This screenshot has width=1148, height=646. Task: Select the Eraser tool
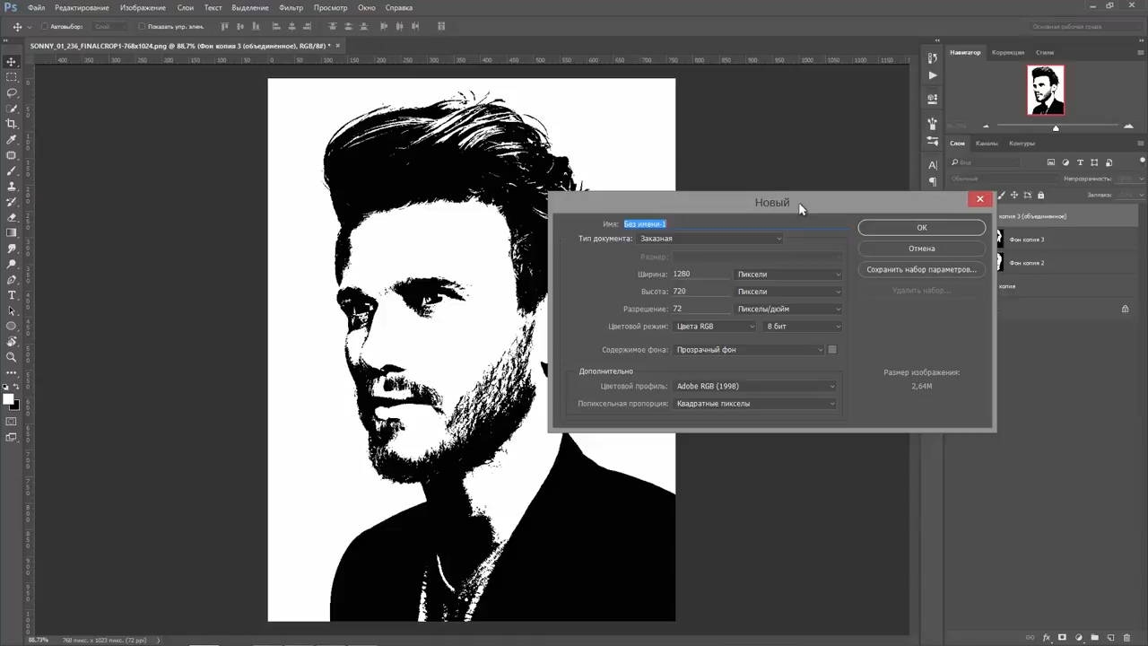click(12, 217)
